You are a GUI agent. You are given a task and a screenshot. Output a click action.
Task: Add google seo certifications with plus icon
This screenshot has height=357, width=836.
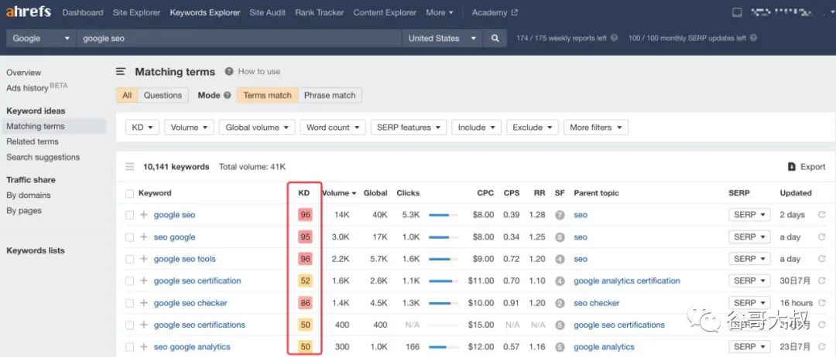[143, 325]
